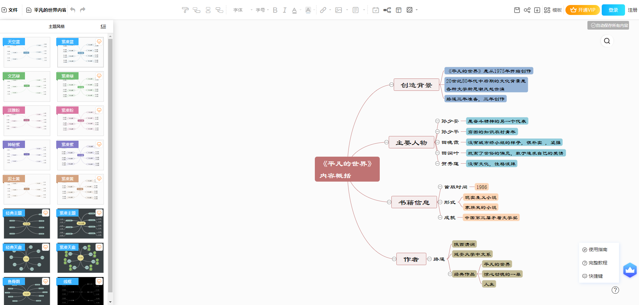Click the blue crown floating icon
This screenshot has width=639, height=305.
(x=630, y=270)
